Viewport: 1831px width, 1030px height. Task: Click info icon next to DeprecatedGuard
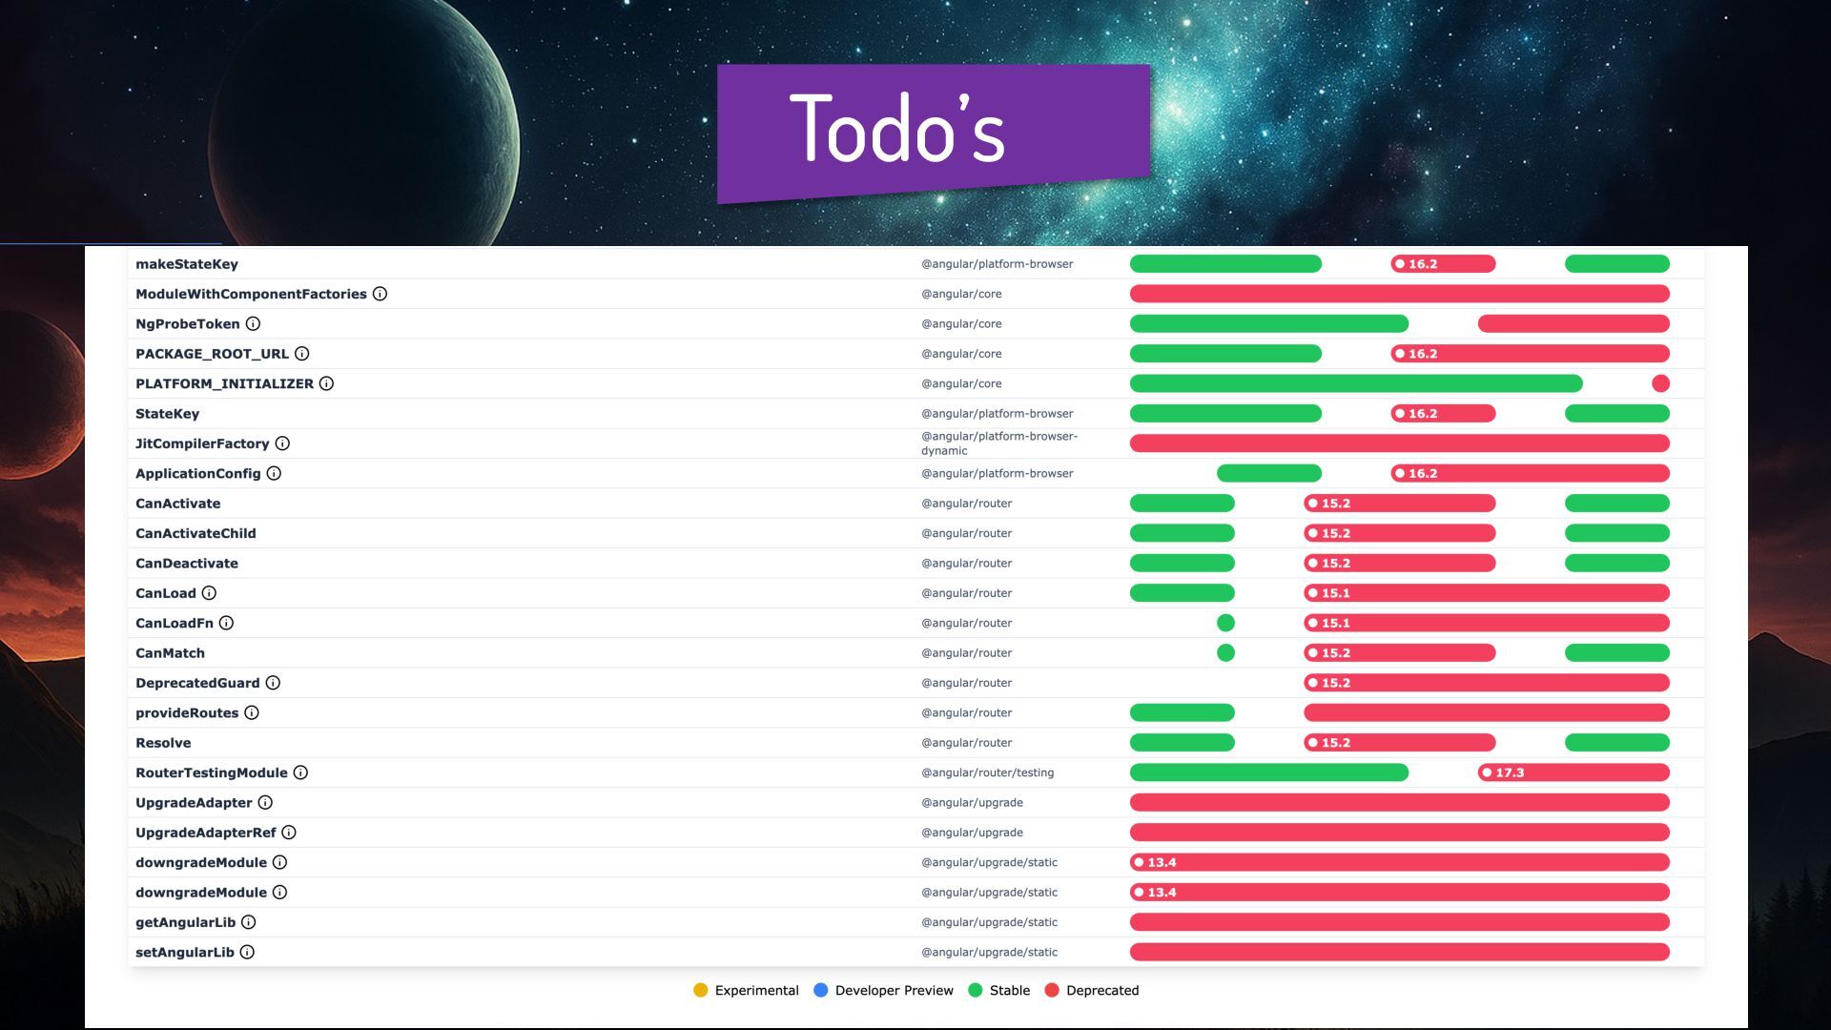point(273,683)
